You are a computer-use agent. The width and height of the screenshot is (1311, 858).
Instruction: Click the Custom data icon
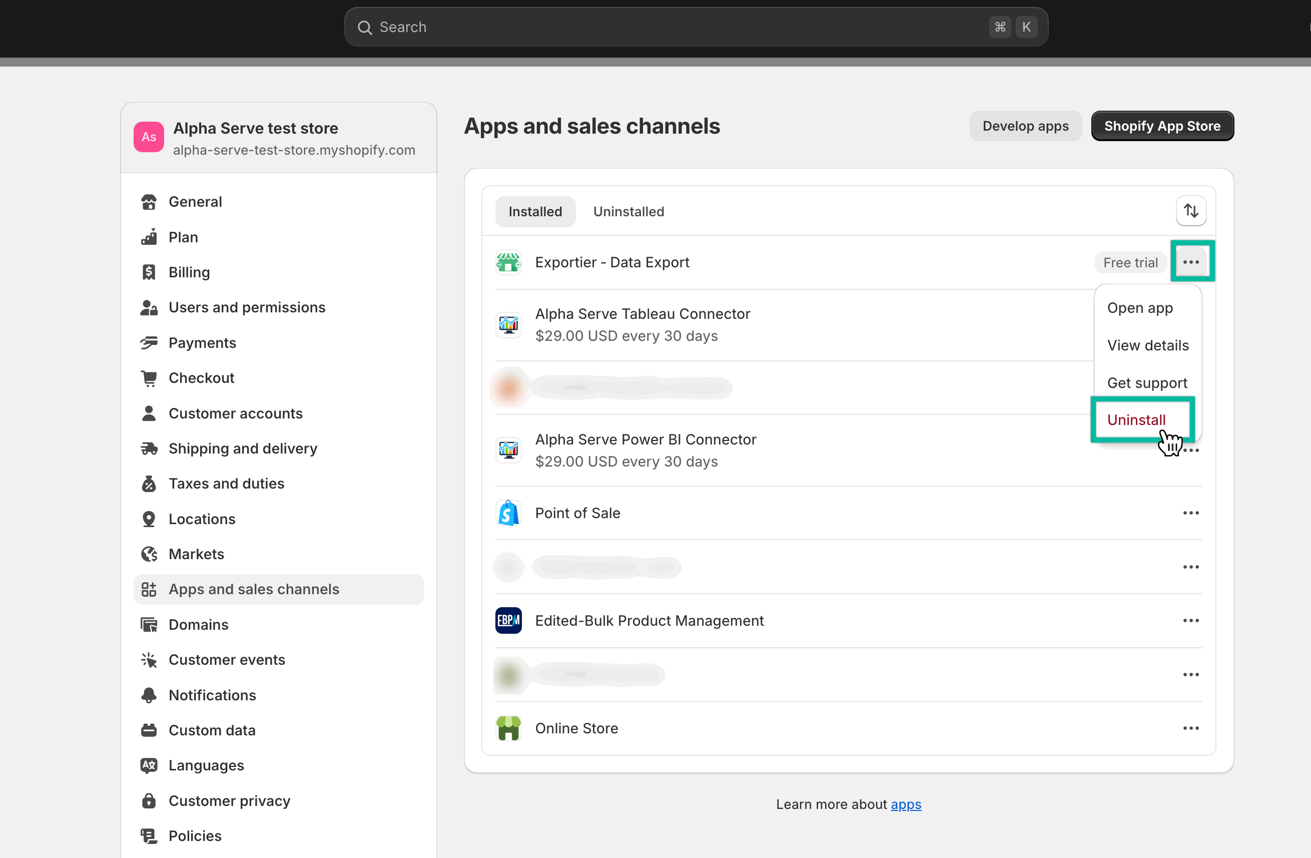(x=149, y=731)
